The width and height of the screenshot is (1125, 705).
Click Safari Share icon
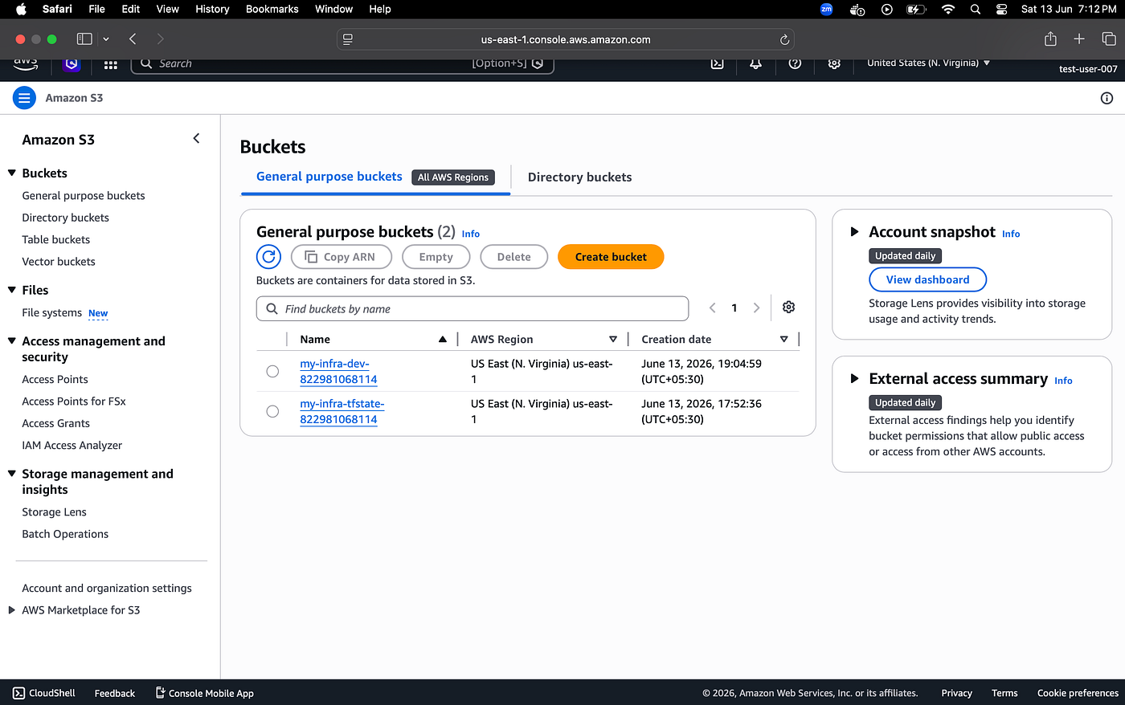[1049, 39]
